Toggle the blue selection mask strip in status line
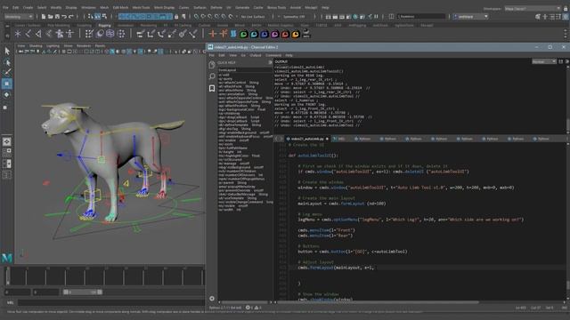Viewport: 570px width, 320px height. [x=145, y=16]
